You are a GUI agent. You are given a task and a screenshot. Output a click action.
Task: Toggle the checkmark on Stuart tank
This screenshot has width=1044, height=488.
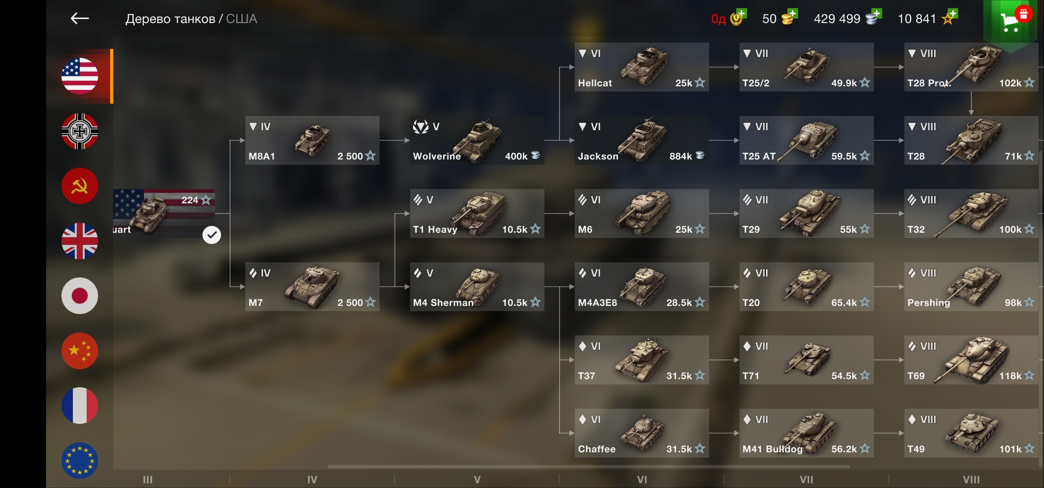click(x=212, y=235)
